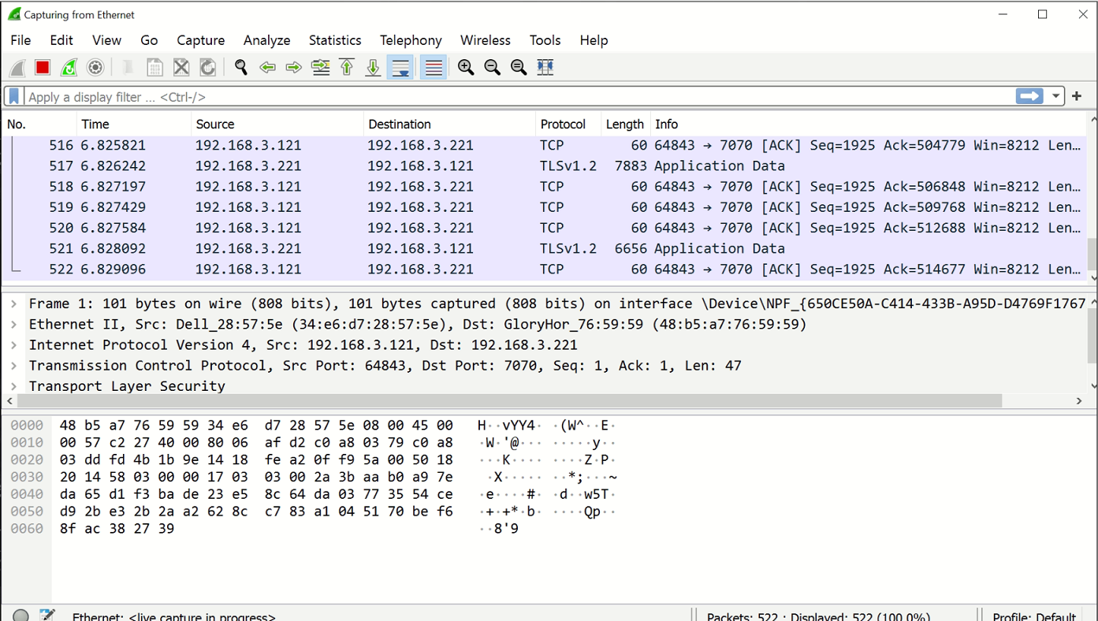Open the Wireless menu
Image resolution: width=1098 pixels, height=621 pixels.
pos(486,40)
